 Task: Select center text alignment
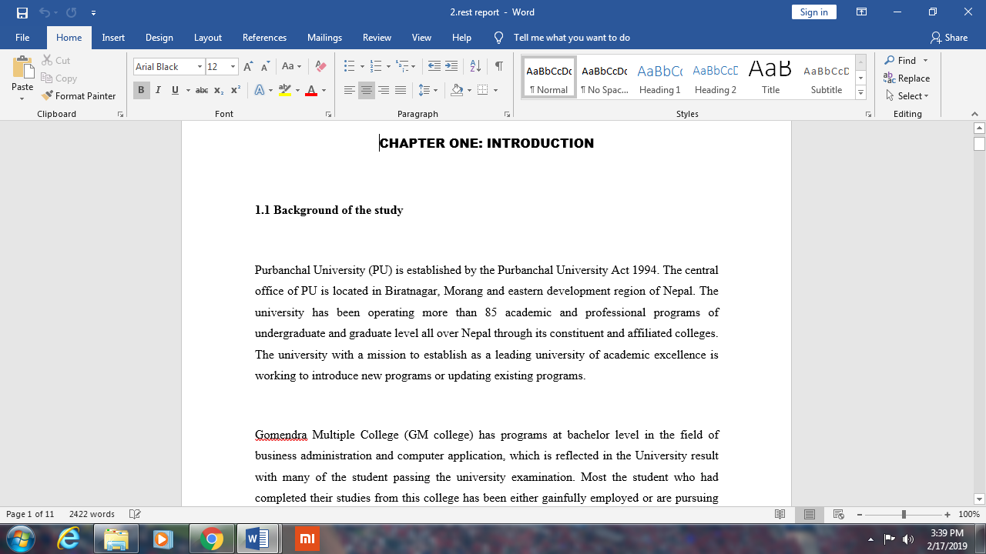click(x=368, y=90)
